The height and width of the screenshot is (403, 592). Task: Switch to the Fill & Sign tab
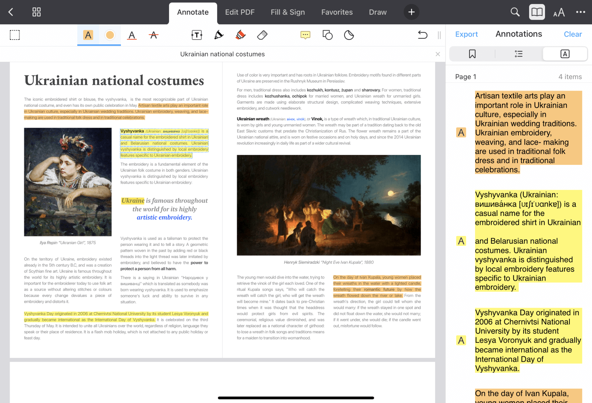point(288,12)
